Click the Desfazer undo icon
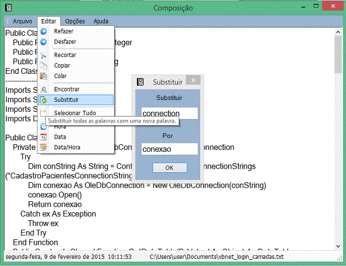The image size is (346, 266). [44, 42]
